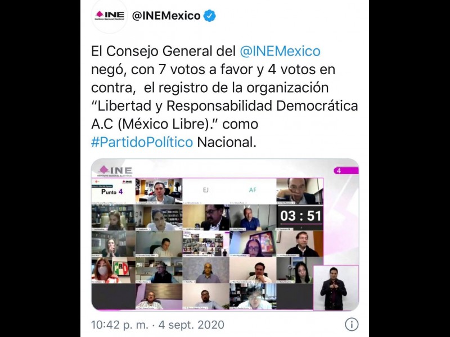Click the EJ initials participant tile
The image size is (450, 337).
[x=206, y=190]
